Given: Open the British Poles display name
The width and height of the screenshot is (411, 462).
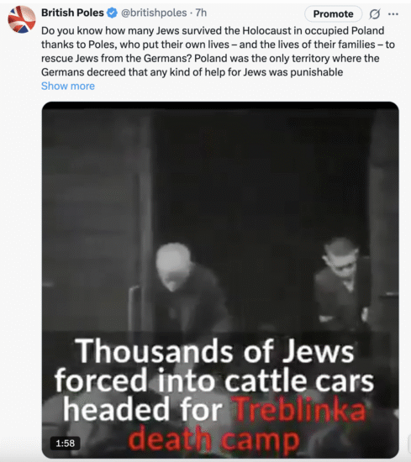Looking at the screenshot, I should coord(72,13).
